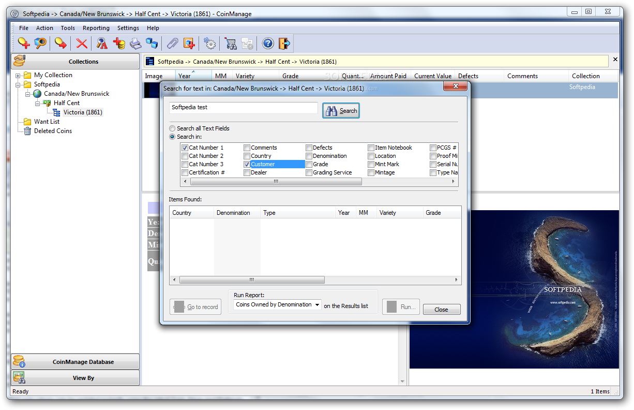Click the shopping cart toolbar icon

(231, 43)
